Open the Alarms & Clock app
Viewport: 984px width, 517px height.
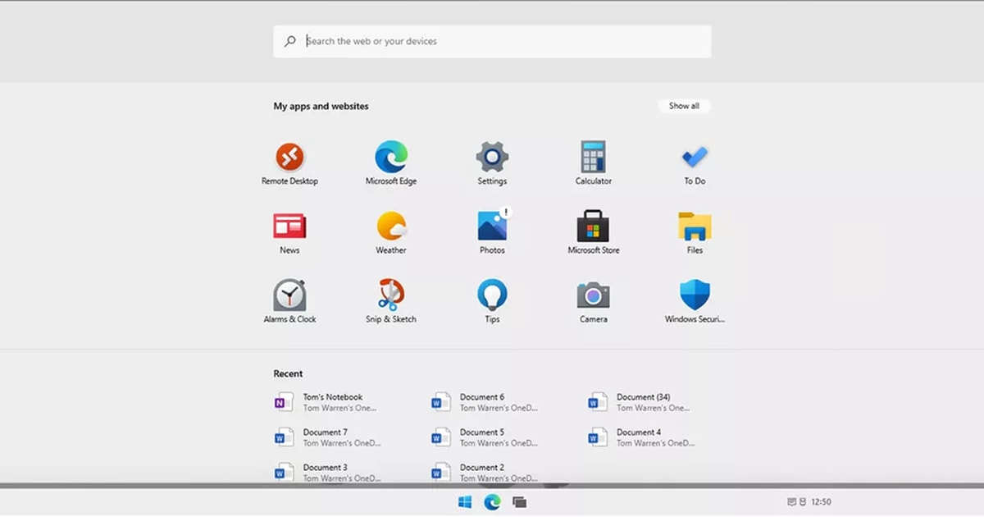pos(289,301)
